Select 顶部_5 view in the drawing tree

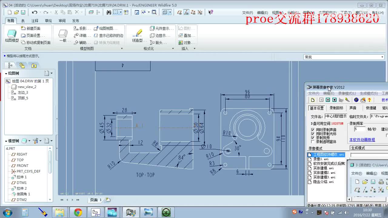[x=20, y=98]
